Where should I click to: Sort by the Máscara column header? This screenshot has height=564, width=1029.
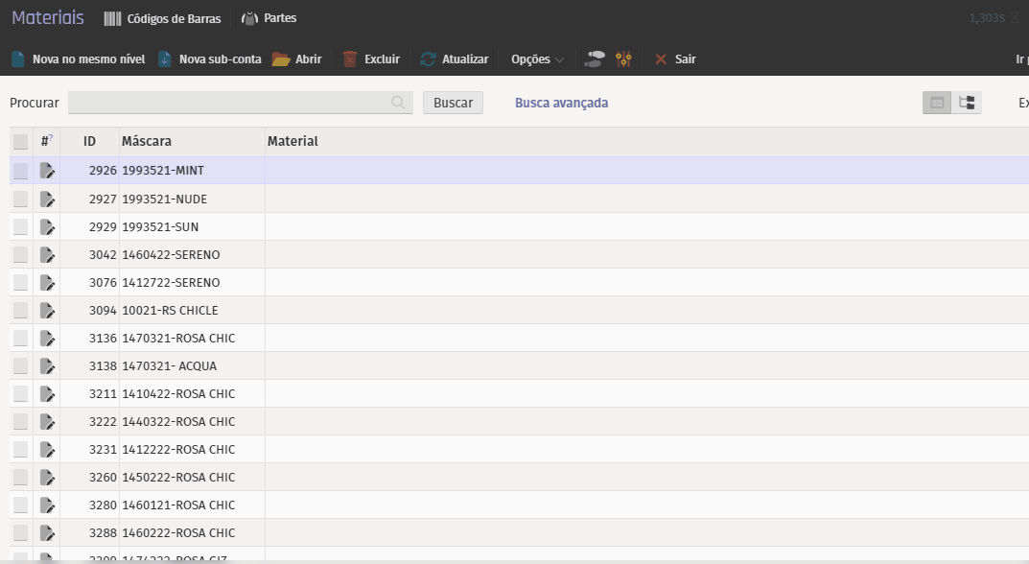(x=147, y=142)
